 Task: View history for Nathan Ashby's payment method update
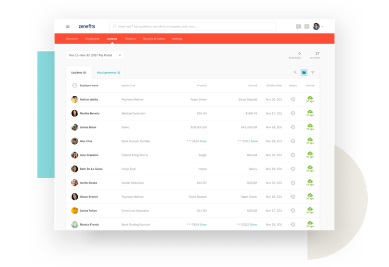click(293, 100)
